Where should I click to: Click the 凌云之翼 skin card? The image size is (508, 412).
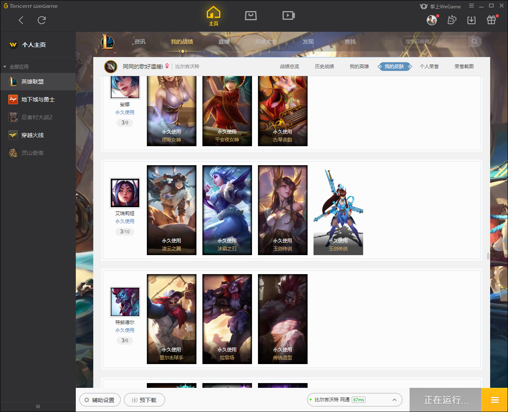[x=171, y=210]
